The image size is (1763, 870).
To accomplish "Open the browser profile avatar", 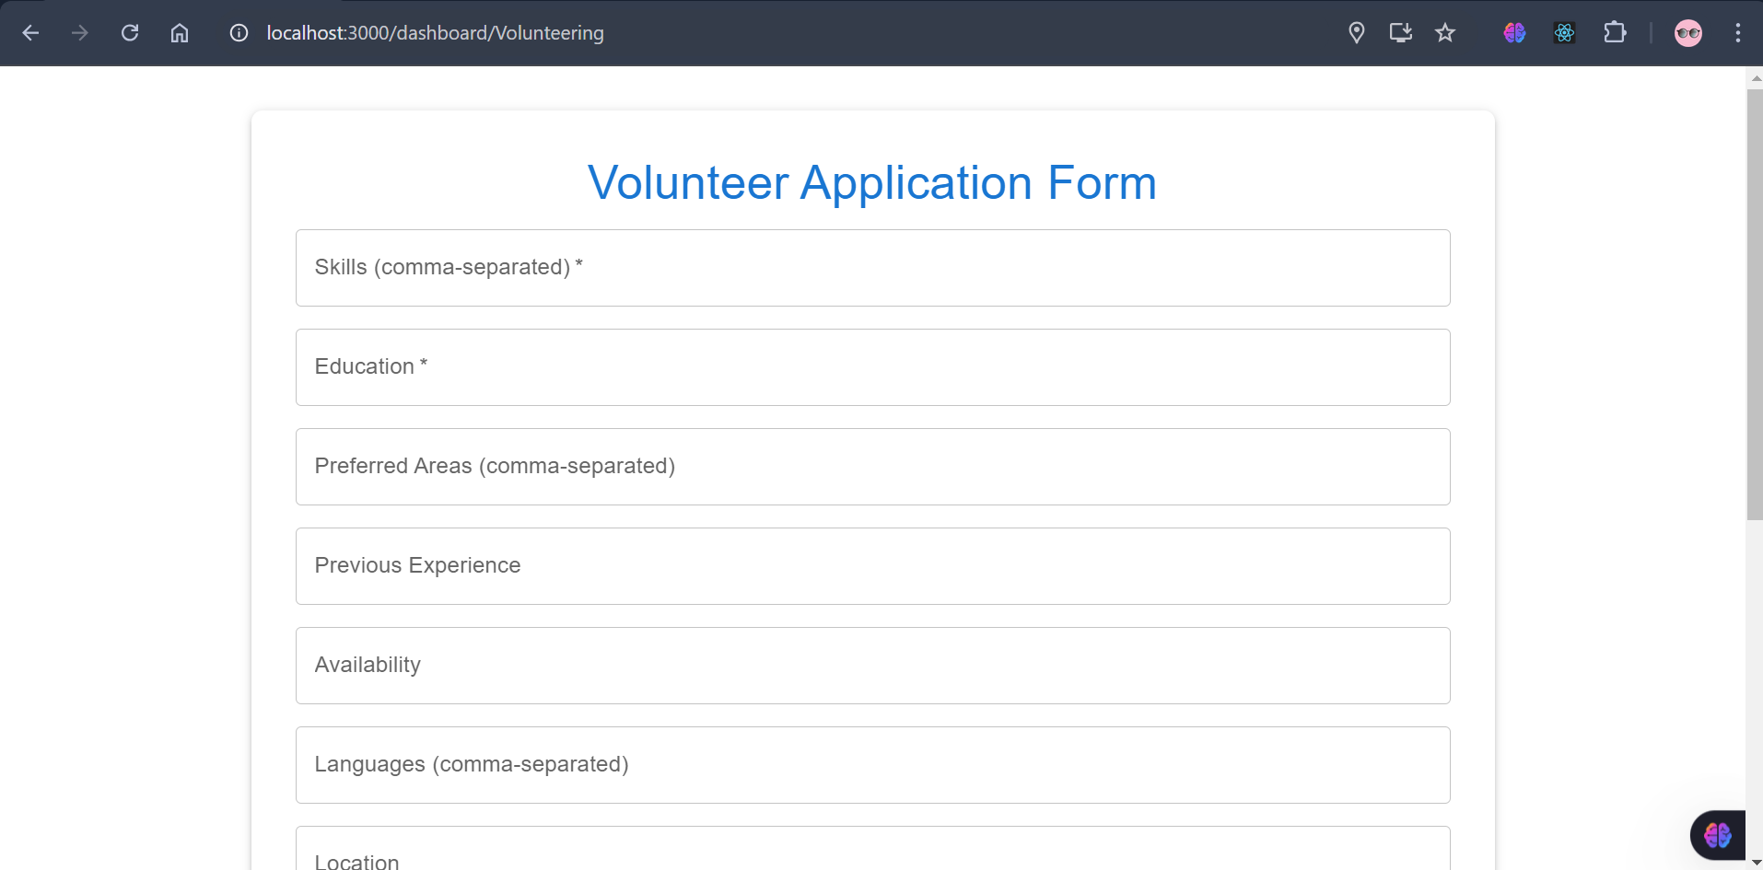I will coord(1688,33).
